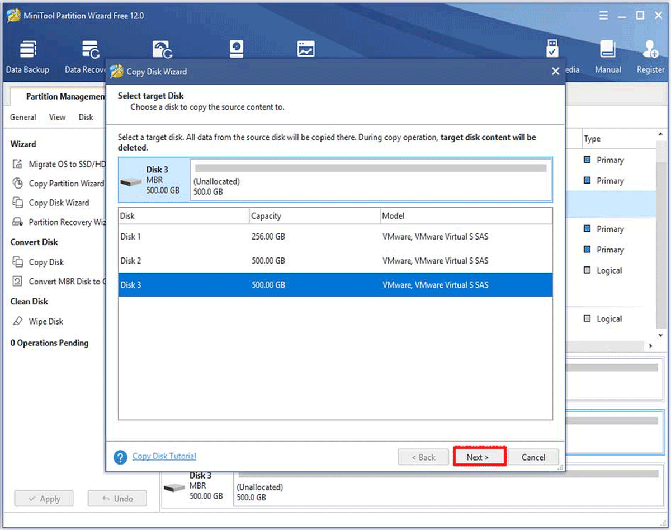Click the 0 Operations Pending label
Viewport: 671px width, 530px height.
pos(49,343)
